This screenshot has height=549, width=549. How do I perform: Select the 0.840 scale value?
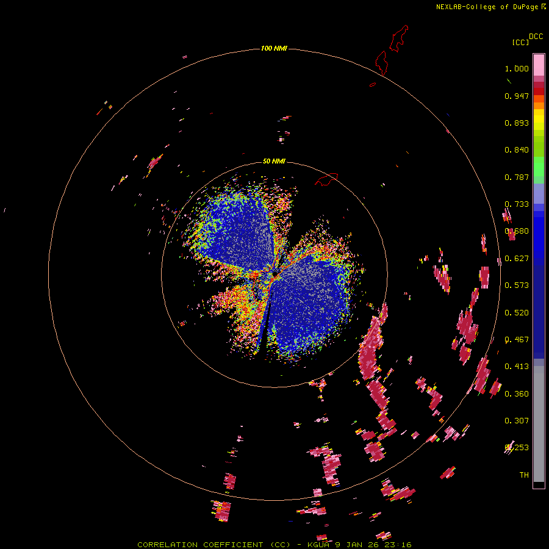click(x=517, y=150)
